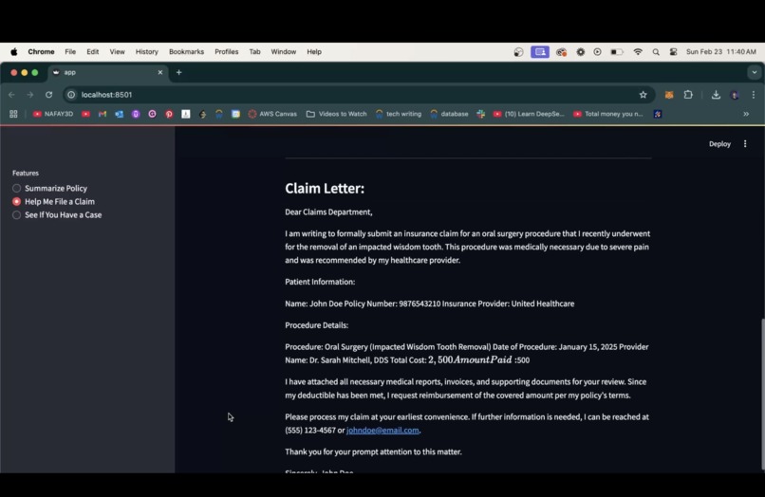Viewport: 765px width, 497px height.
Task: Click the Deploy button
Action: point(719,144)
